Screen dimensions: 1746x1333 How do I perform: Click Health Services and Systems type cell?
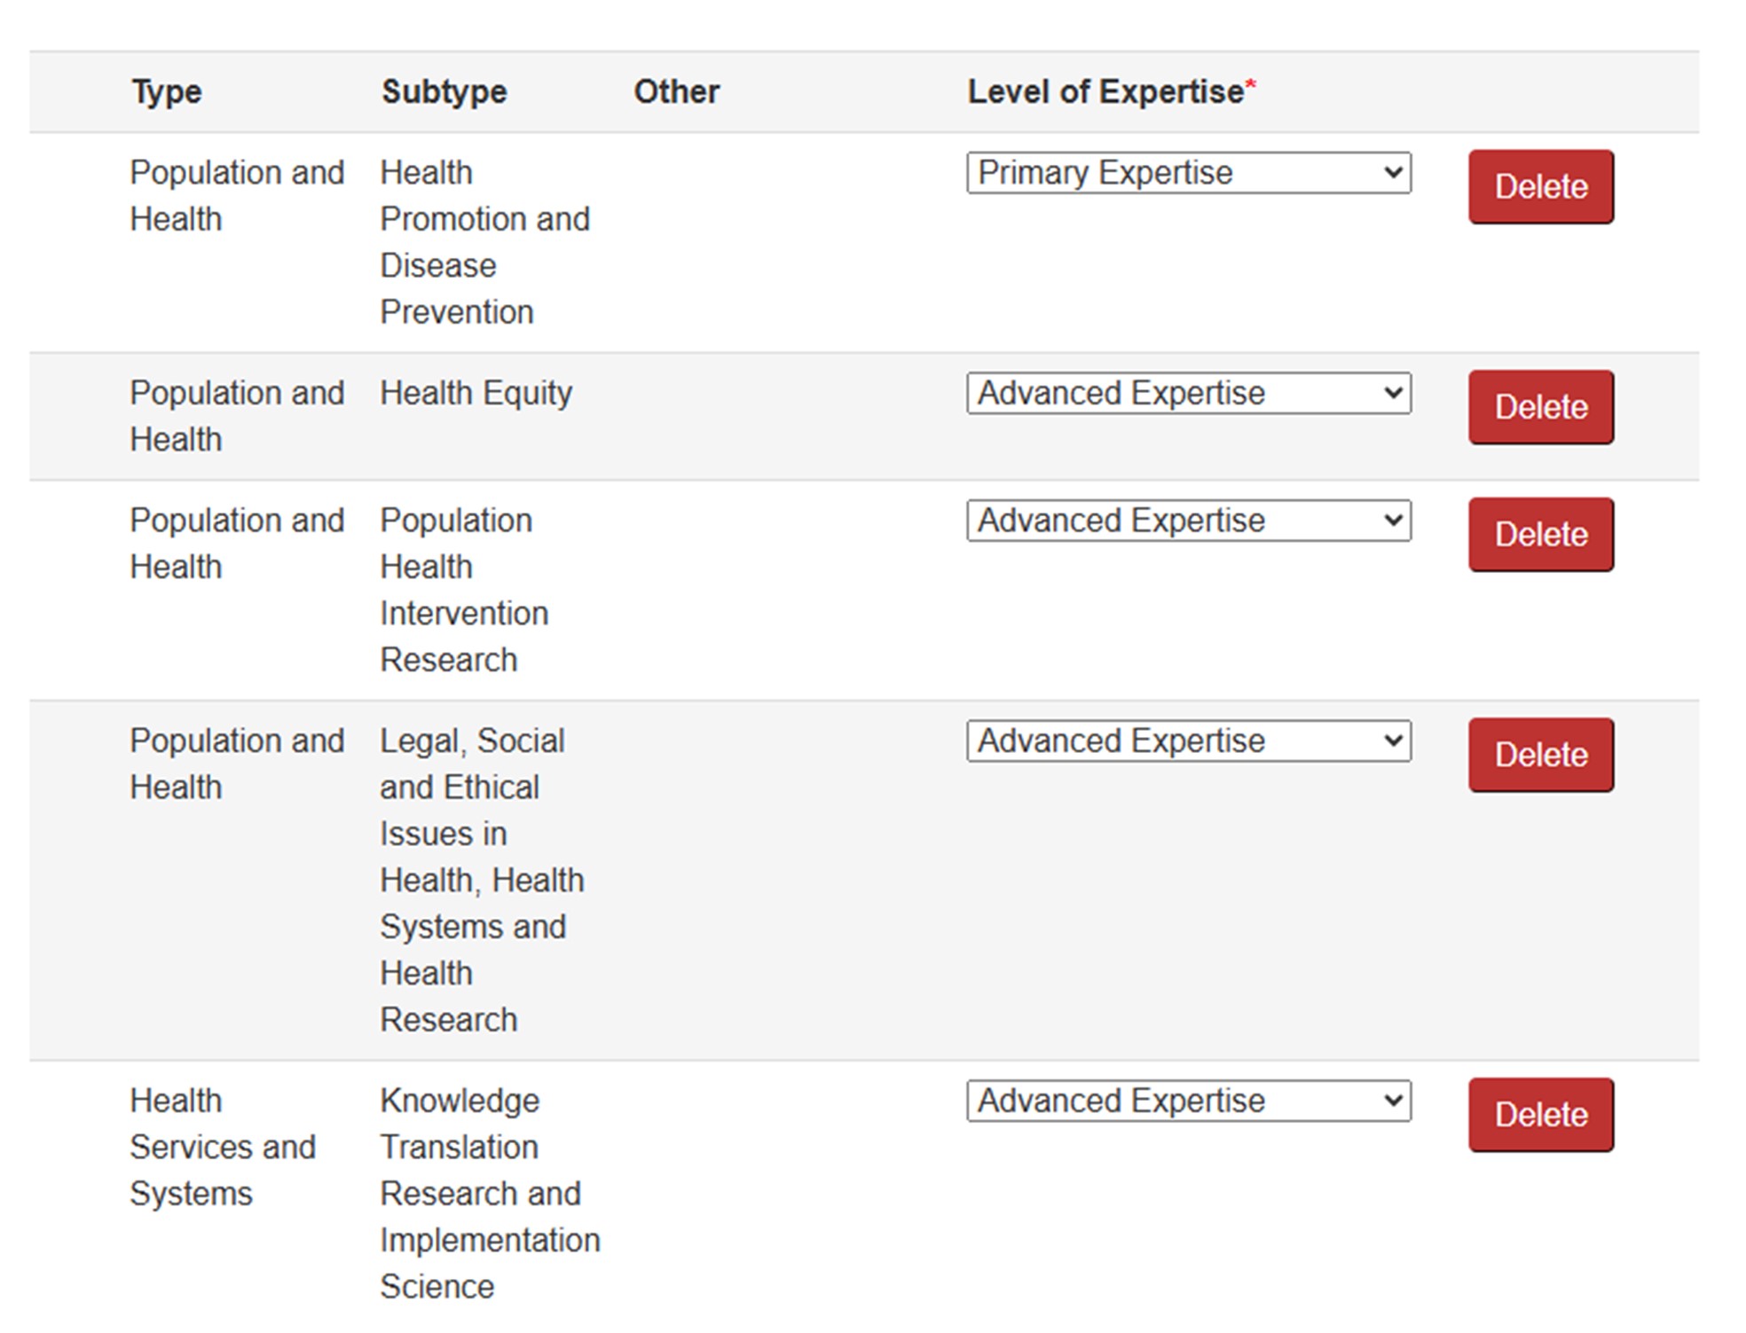click(x=222, y=1147)
